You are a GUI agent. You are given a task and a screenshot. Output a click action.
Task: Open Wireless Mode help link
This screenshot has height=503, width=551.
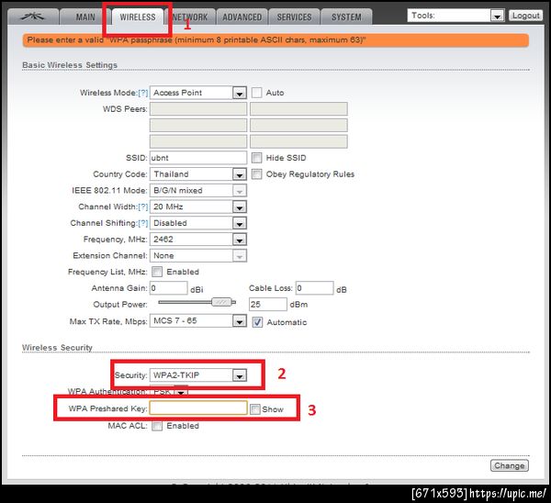pos(143,93)
